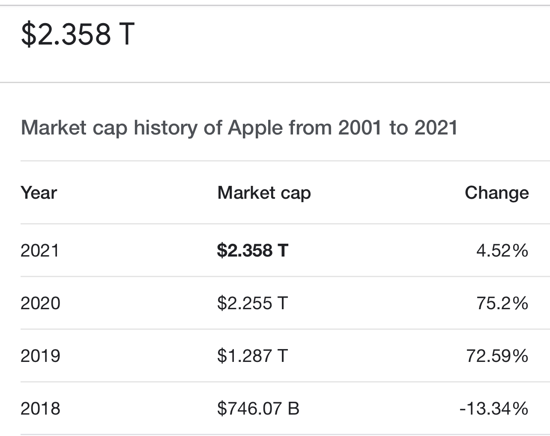Click the 75.2% change value
The width and height of the screenshot is (550, 436).
click(x=502, y=303)
